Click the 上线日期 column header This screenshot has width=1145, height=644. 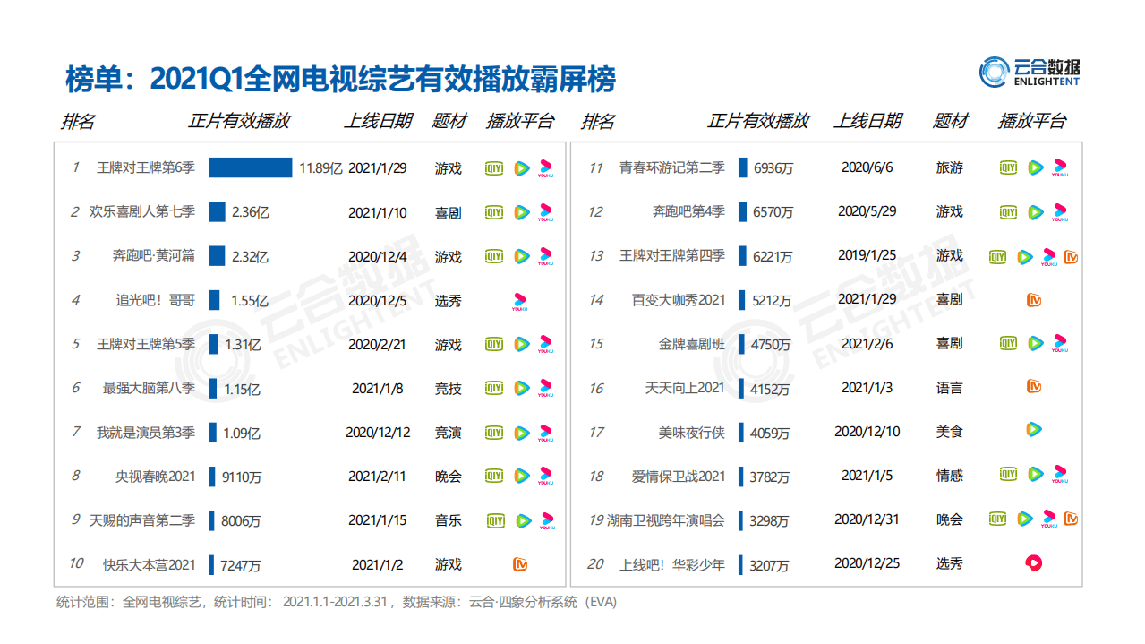point(380,120)
